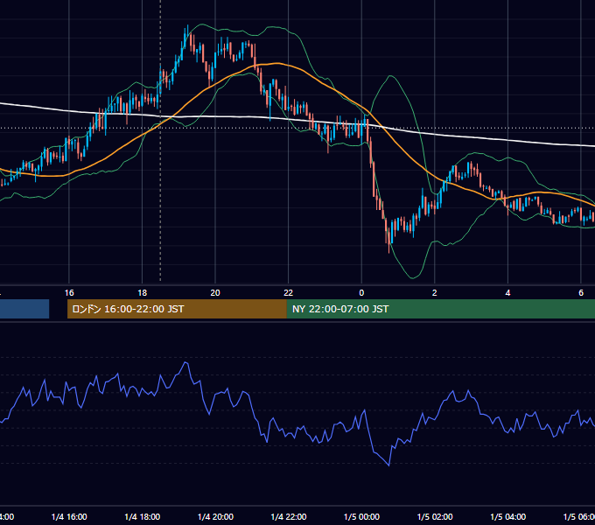Click the '0' hour label on chart axis

coord(361,293)
